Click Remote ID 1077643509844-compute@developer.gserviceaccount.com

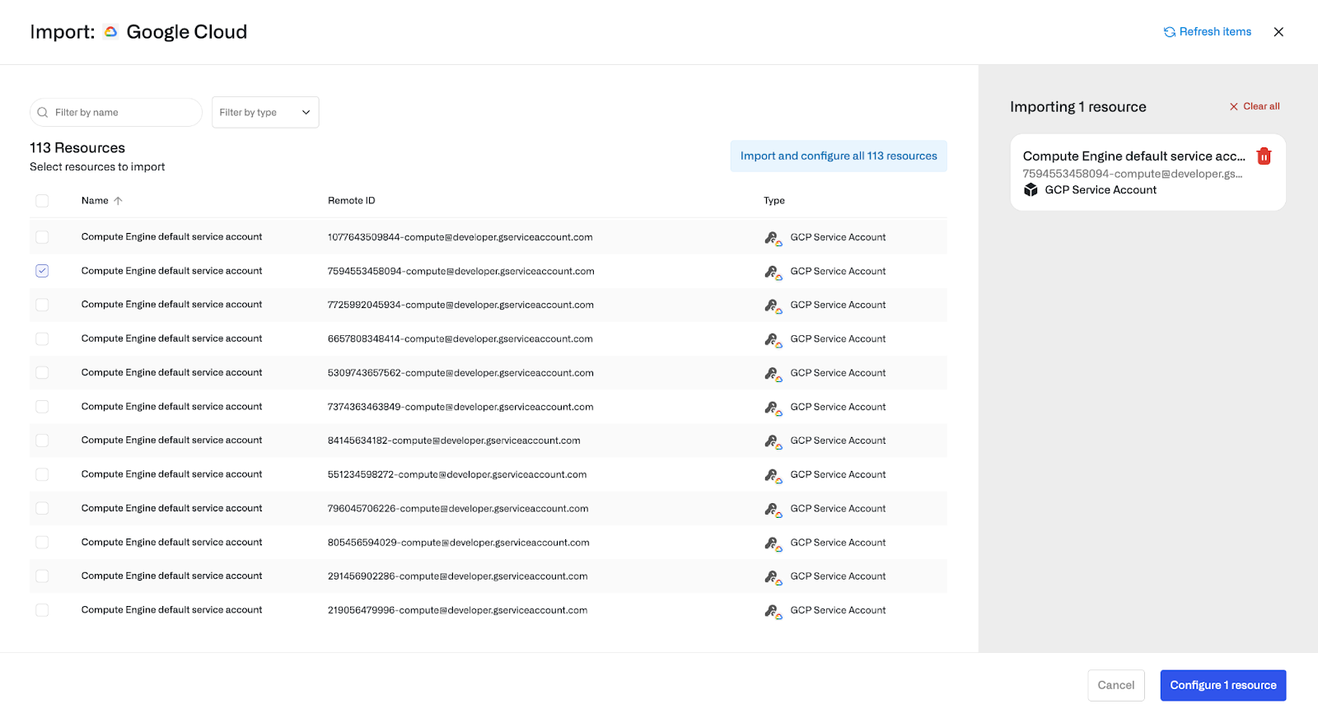[460, 237]
